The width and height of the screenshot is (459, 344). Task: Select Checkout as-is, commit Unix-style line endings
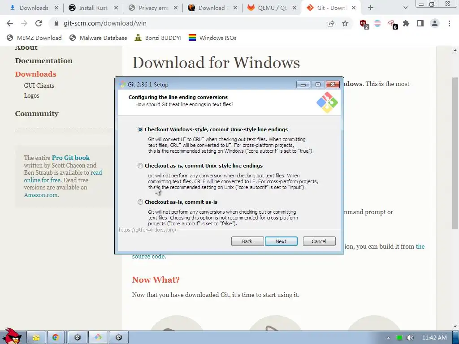point(140,166)
